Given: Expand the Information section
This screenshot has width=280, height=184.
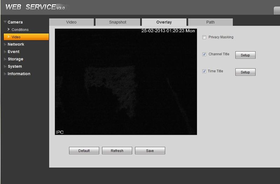Looking at the screenshot, I should [x=19, y=74].
